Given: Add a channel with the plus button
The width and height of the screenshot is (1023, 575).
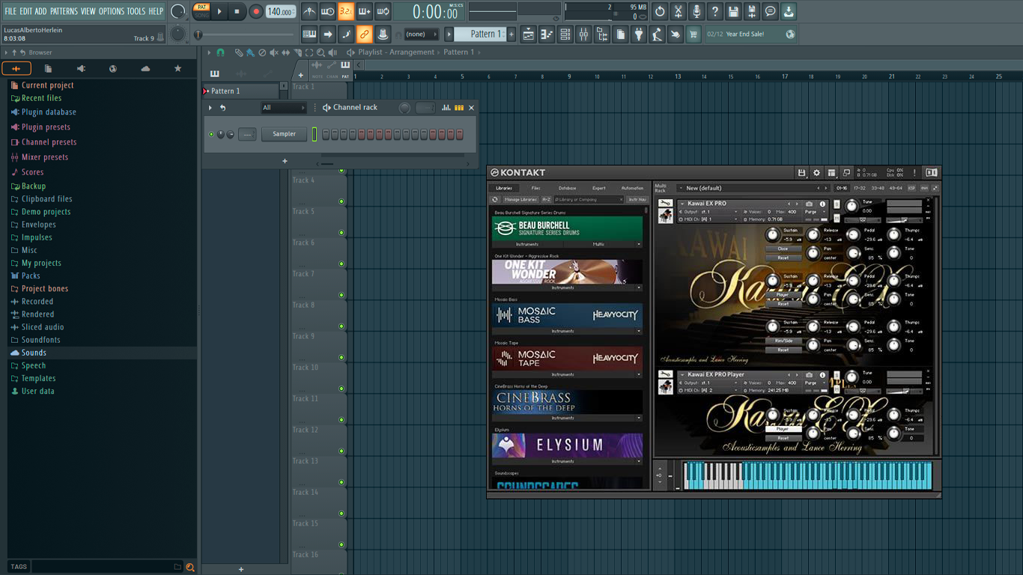Looking at the screenshot, I should (x=285, y=161).
